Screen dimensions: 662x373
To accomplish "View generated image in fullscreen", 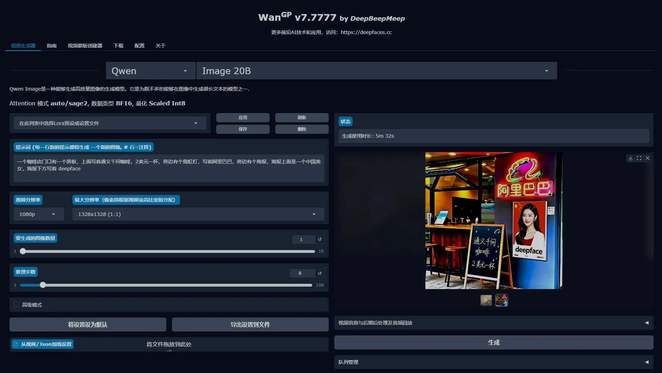I will tap(639, 158).
